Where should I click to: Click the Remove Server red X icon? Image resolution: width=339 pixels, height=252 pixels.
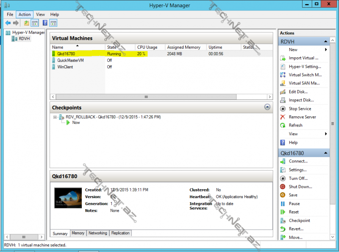click(x=283, y=117)
